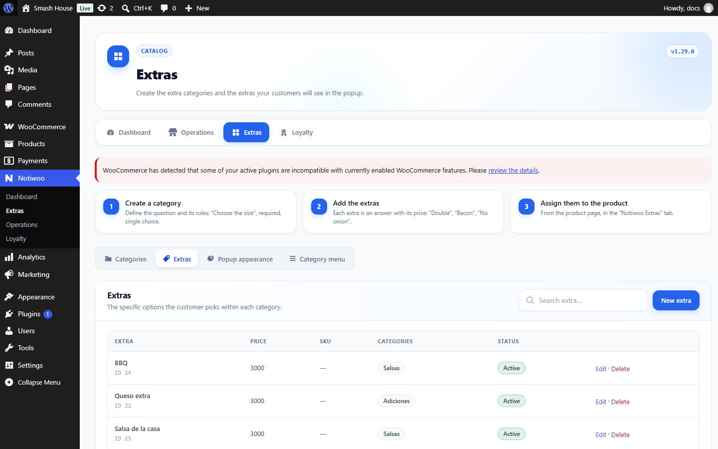Delete the Queso extra row

[620, 402]
